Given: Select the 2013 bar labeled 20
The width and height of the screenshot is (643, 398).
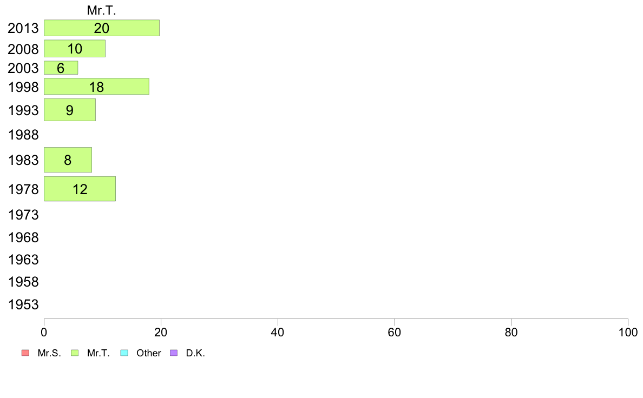Looking at the screenshot, I should [x=102, y=28].
